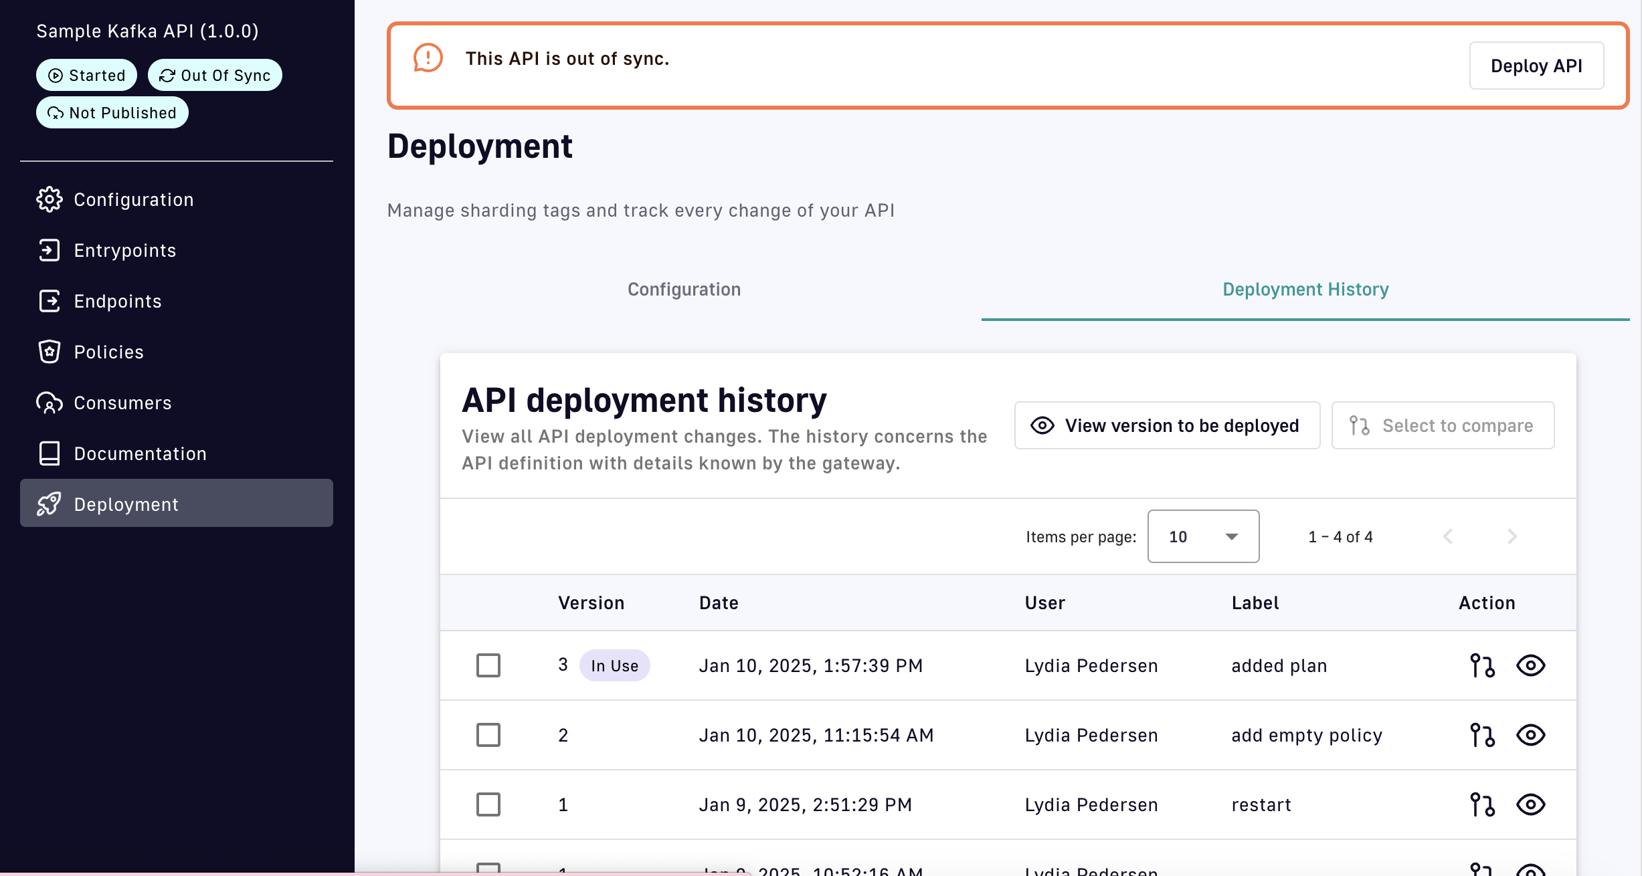Go to previous page of history

(x=1448, y=536)
